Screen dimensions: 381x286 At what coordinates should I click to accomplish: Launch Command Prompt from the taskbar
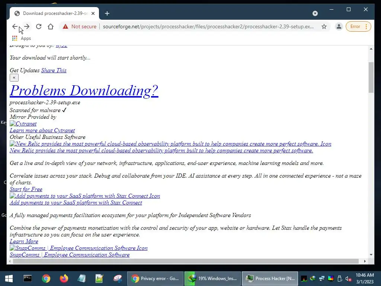tap(28, 279)
